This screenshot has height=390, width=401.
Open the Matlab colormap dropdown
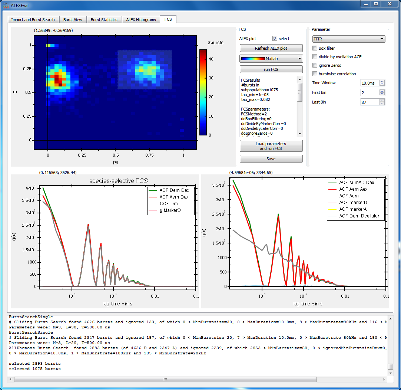tap(271, 59)
